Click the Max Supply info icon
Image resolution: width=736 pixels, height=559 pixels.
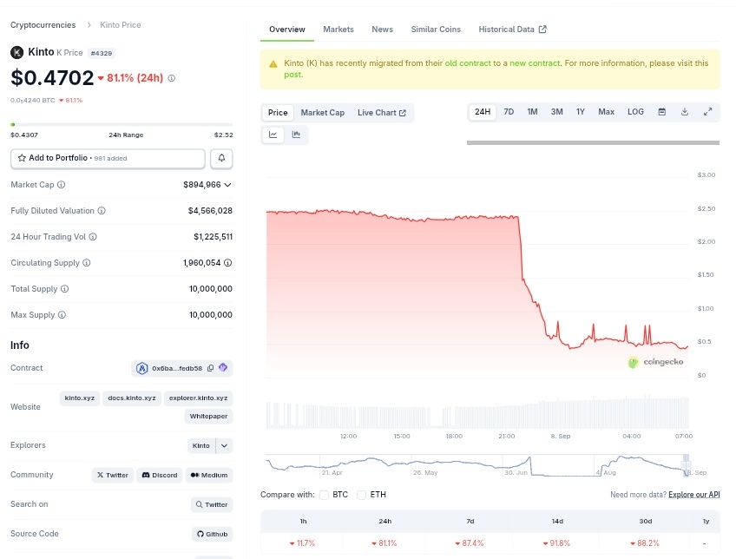click(x=62, y=315)
